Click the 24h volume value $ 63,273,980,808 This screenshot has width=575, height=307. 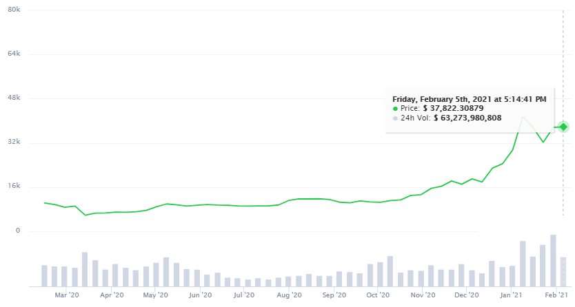pyautogui.click(x=467, y=118)
